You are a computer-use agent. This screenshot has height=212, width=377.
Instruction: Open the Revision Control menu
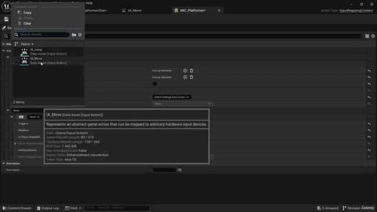point(358,208)
